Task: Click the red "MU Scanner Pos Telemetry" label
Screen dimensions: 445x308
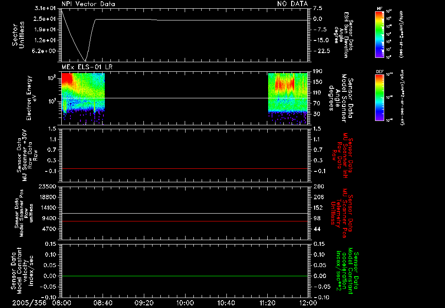Action: [342, 213]
